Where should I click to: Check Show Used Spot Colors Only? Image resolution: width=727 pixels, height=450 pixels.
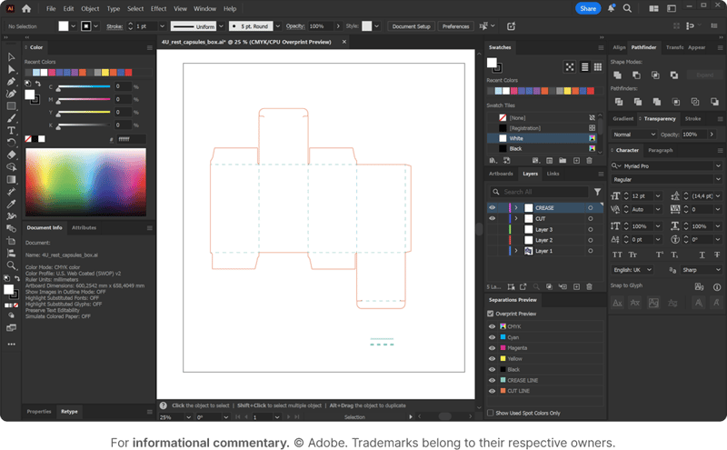(x=491, y=413)
